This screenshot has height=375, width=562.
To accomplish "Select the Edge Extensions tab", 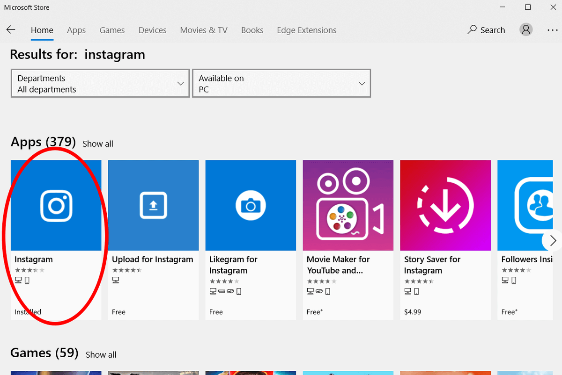I will (x=307, y=30).
